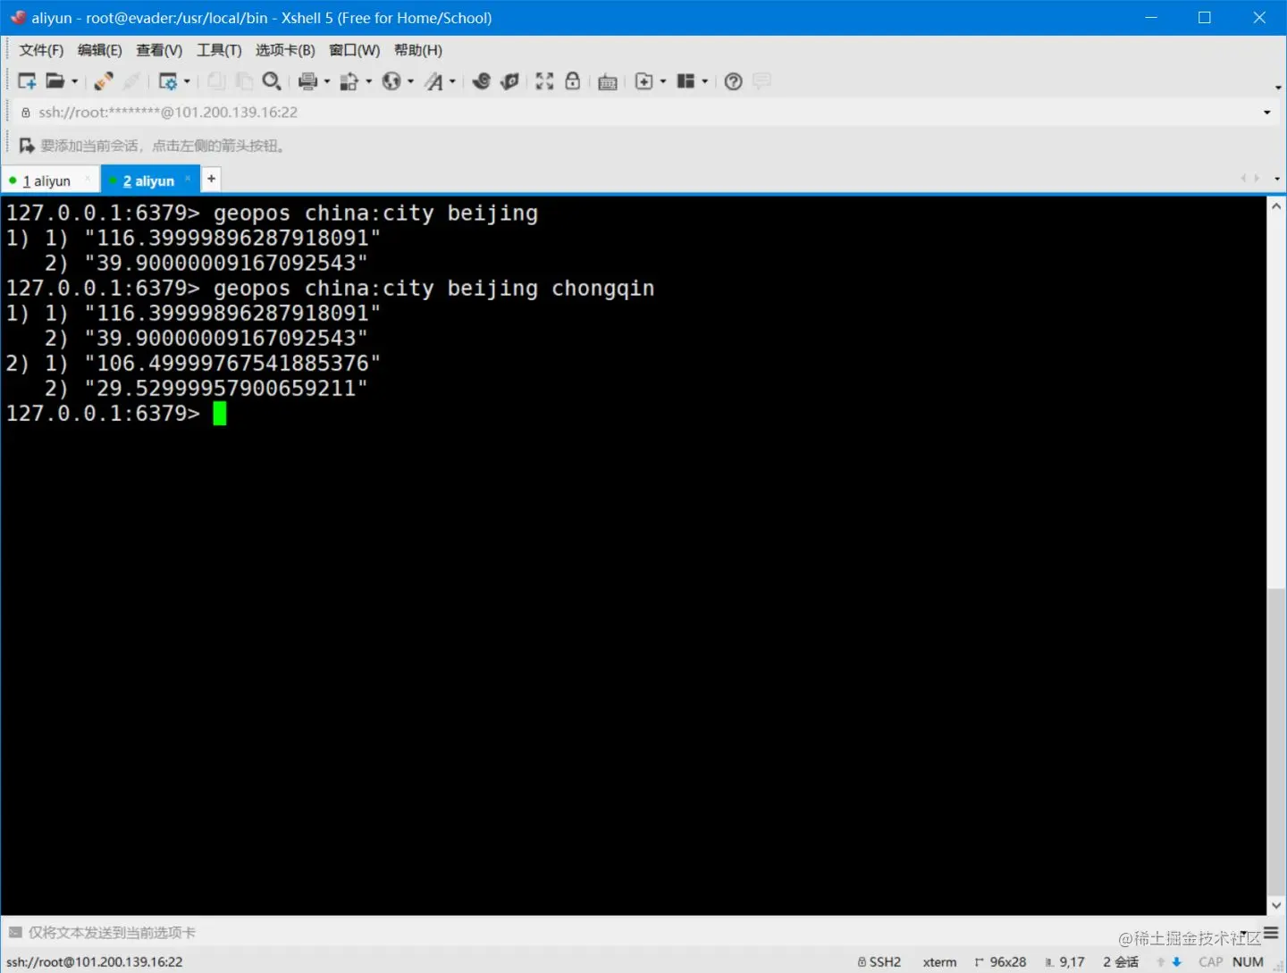
Task: Click the compose bar input field
Action: click(626, 933)
